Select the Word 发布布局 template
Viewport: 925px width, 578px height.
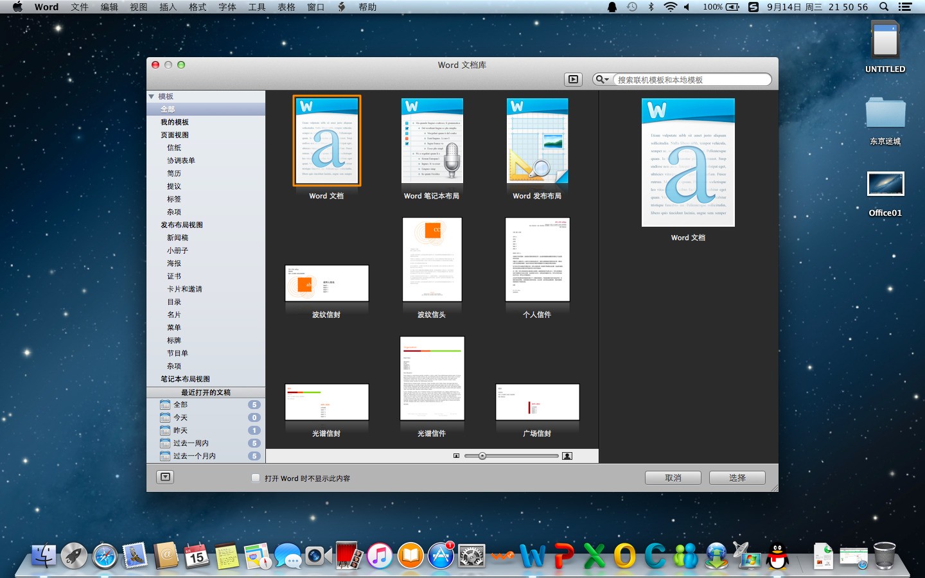click(x=537, y=141)
